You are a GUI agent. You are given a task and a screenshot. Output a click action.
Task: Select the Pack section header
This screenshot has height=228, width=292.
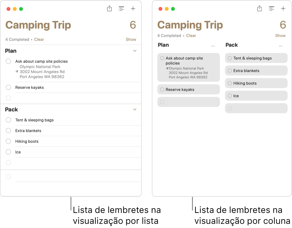tap(11, 109)
